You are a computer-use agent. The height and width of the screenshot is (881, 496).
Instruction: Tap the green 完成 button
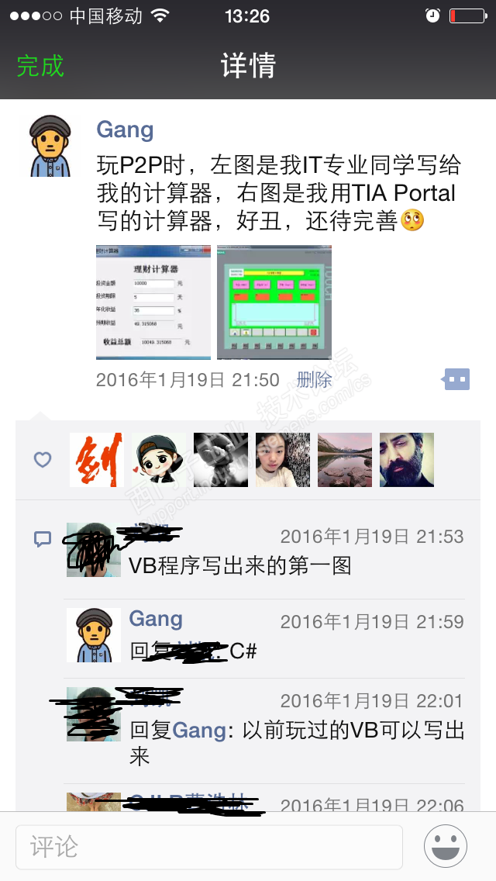tap(40, 66)
